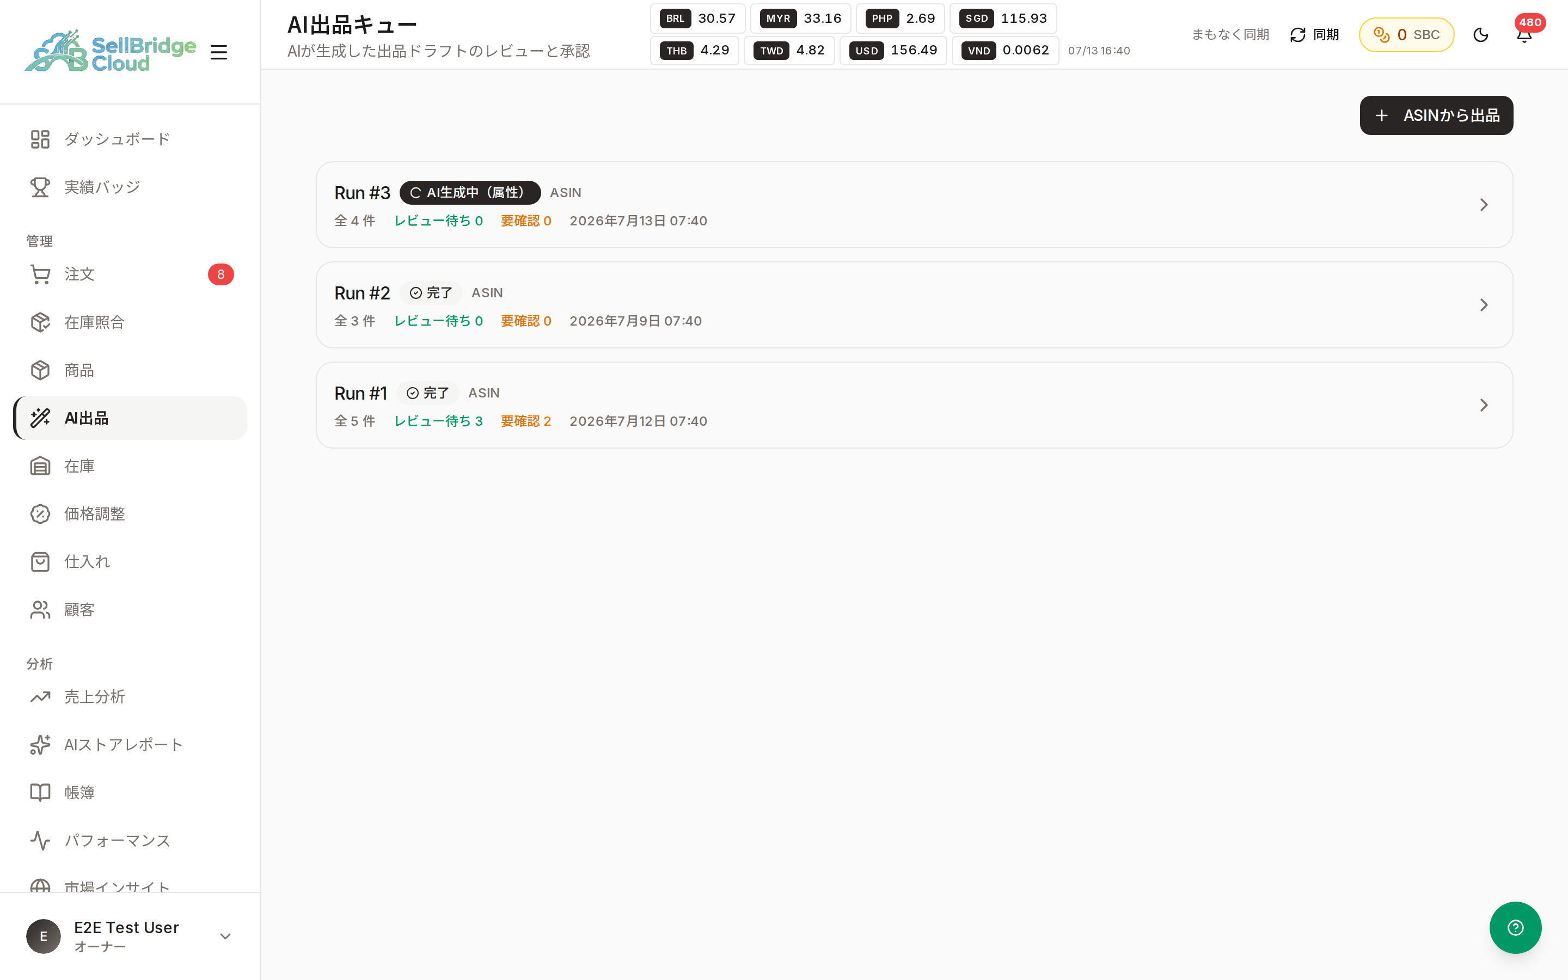Click the notification bell icon
This screenshot has width=1568, height=980.
[1524, 35]
